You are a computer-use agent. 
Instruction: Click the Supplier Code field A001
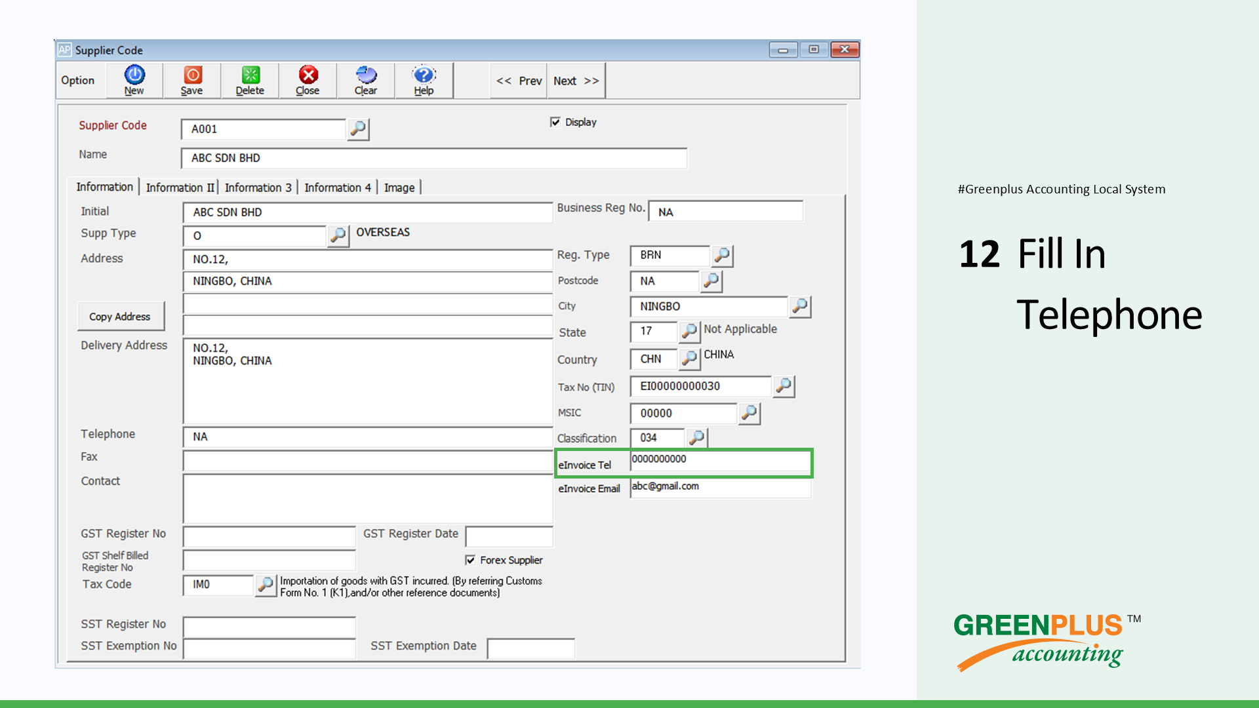pyautogui.click(x=264, y=129)
